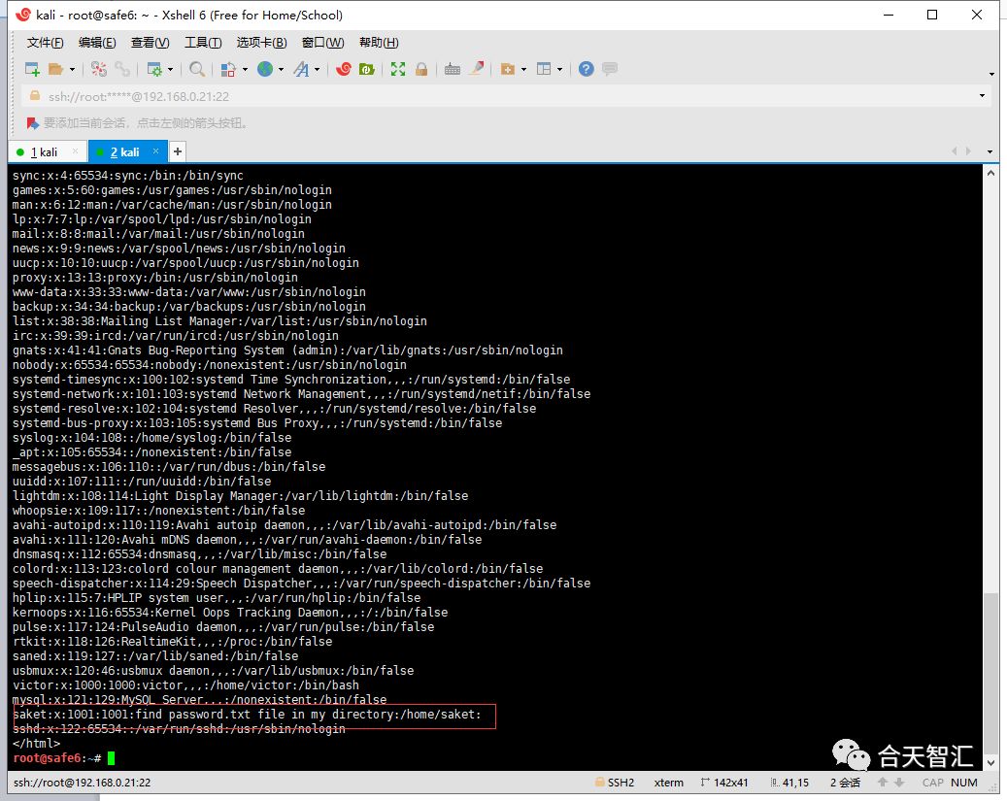Click the Disconnect toolbar icon
1007x801 pixels.
coord(99,69)
